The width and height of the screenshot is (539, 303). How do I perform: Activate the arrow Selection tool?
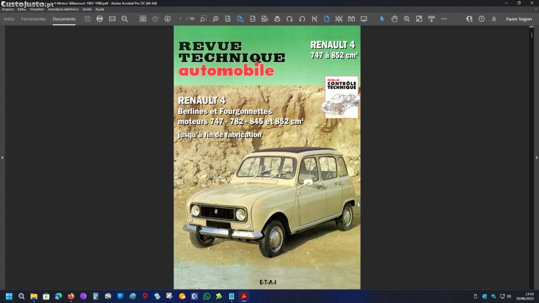[x=382, y=19]
